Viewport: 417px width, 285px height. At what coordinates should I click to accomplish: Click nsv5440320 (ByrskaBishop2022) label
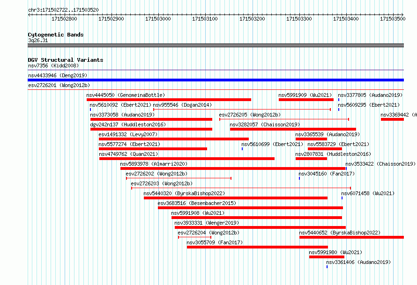point(184,193)
